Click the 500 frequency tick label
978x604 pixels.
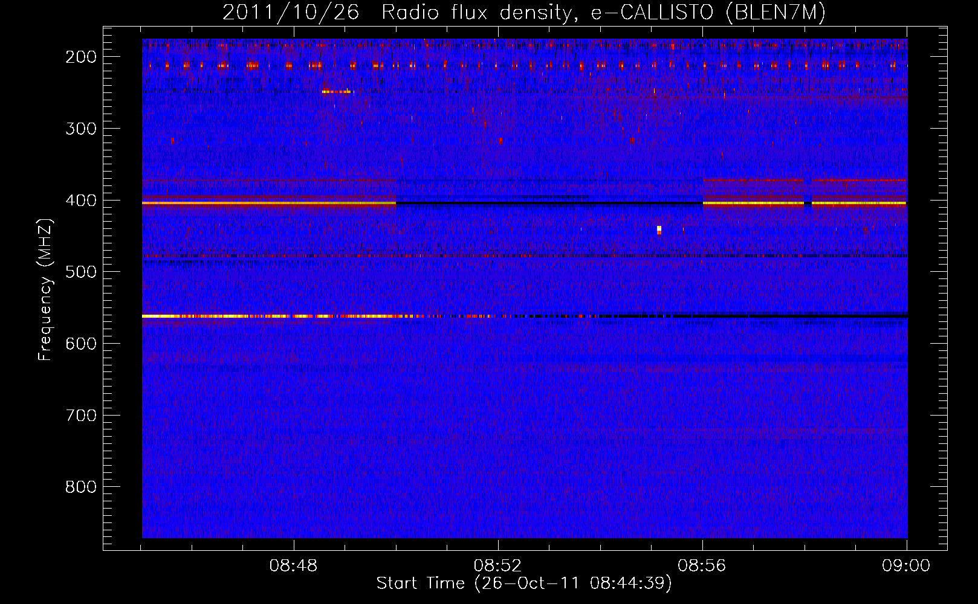[x=81, y=272]
